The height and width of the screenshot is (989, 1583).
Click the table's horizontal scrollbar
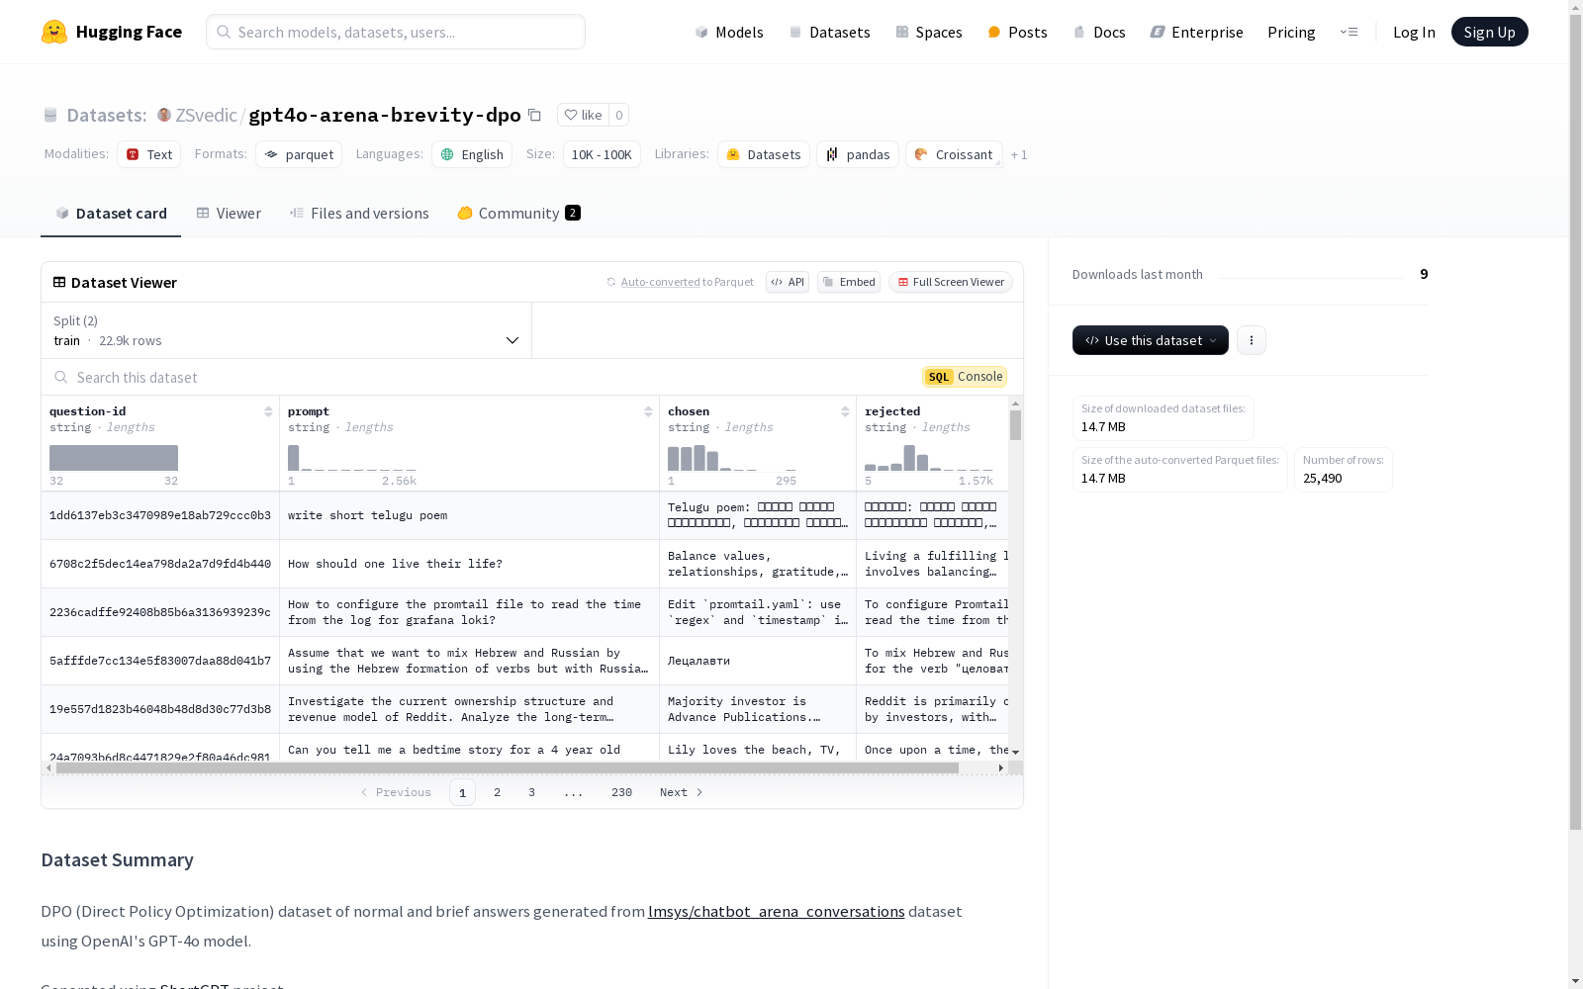[507, 767]
